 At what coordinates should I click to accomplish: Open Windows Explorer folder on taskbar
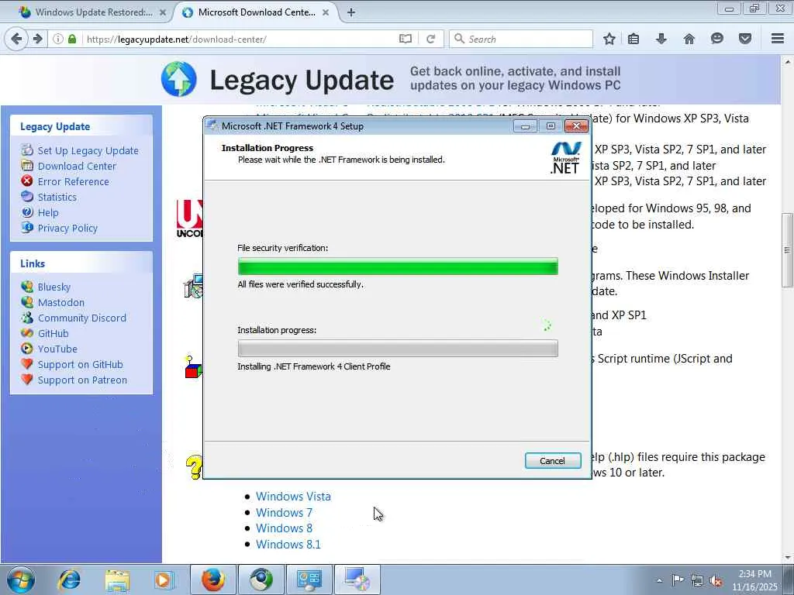click(118, 580)
